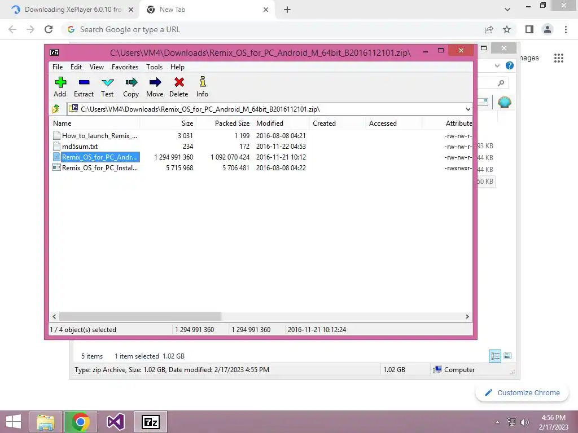The height and width of the screenshot is (433, 578).
Task: Open Chrome tab search chevron
Action: click(x=507, y=10)
